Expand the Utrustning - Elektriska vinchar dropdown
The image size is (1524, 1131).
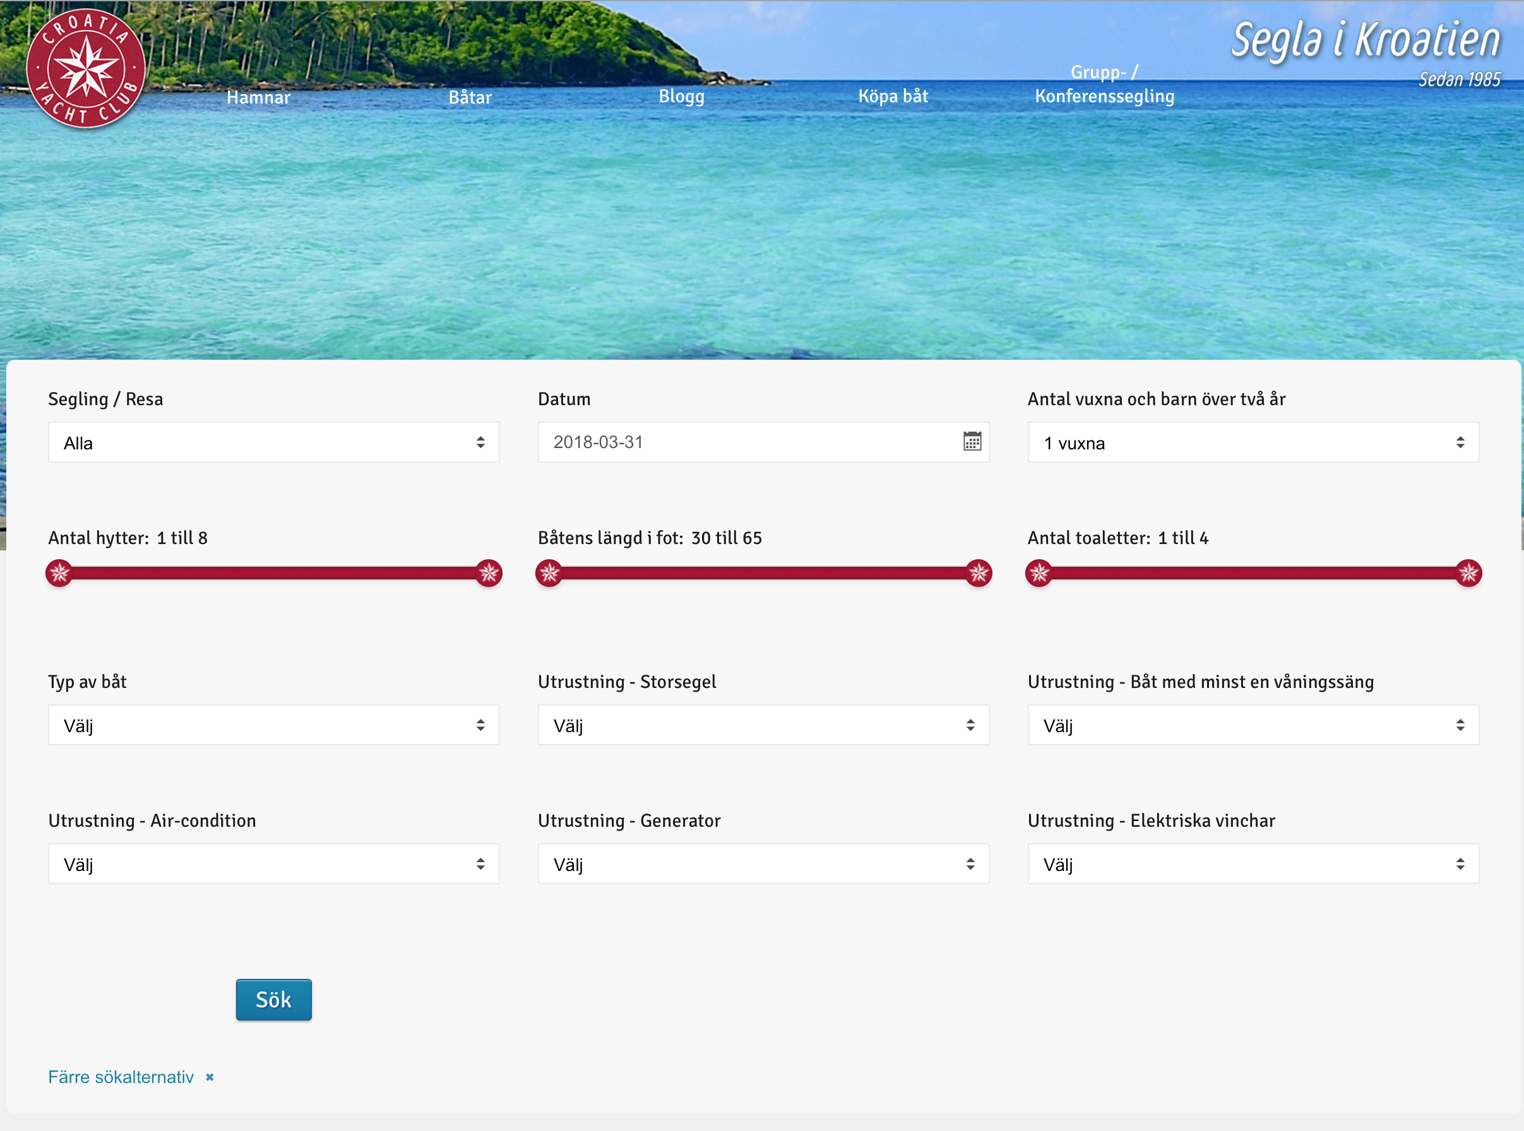coord(1252,864)
